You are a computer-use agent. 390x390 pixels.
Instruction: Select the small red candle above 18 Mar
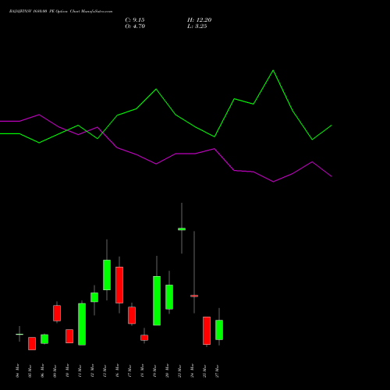pyautogui.click(x=144, y=338)
